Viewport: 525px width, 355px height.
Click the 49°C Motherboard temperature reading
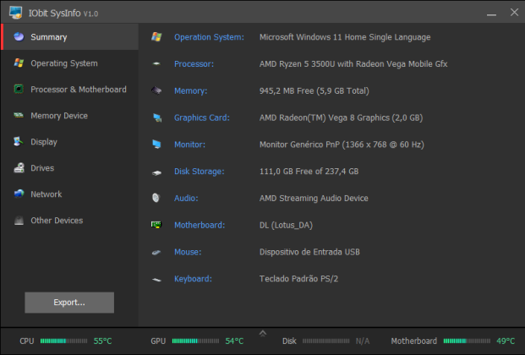click(x=506, y=341)
